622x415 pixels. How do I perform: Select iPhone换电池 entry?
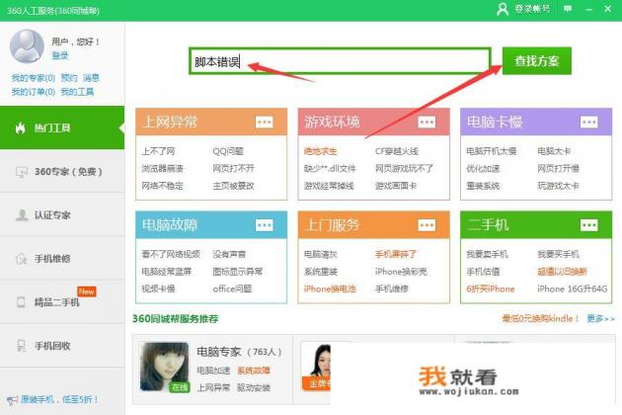coord(330,289)
